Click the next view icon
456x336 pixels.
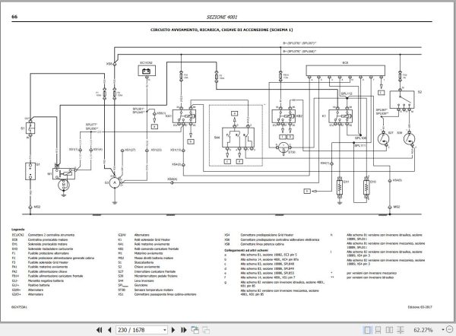[x=206, y=330]
